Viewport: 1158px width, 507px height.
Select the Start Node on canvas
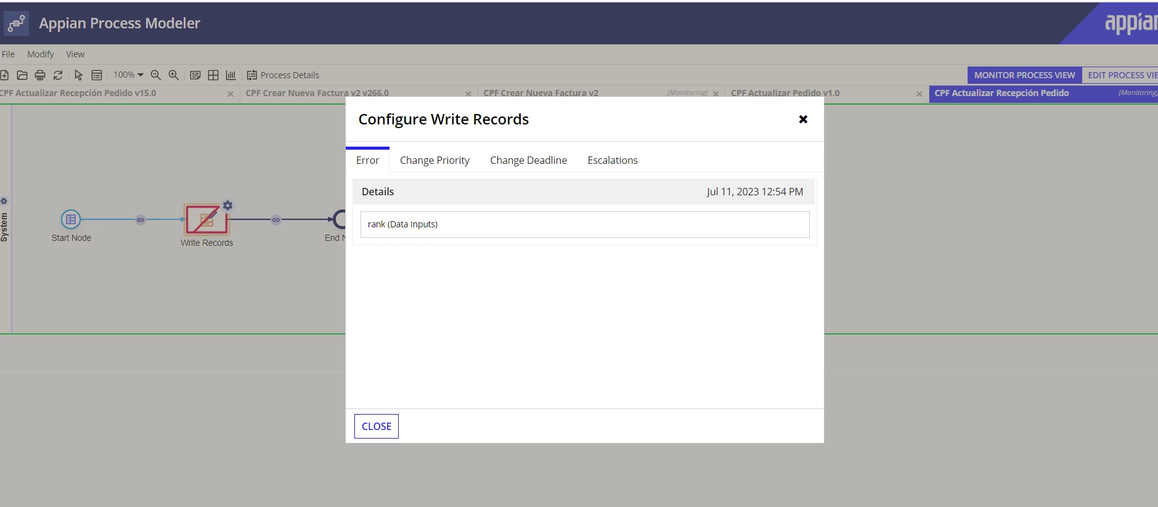tap(71, 219)
